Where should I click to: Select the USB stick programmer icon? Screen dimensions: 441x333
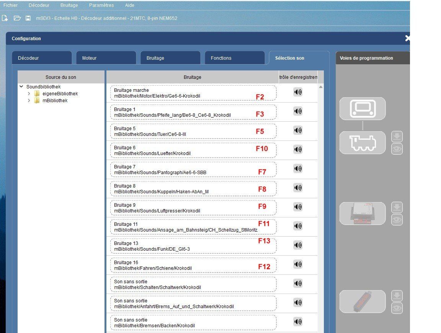click(x=363, y=302)
